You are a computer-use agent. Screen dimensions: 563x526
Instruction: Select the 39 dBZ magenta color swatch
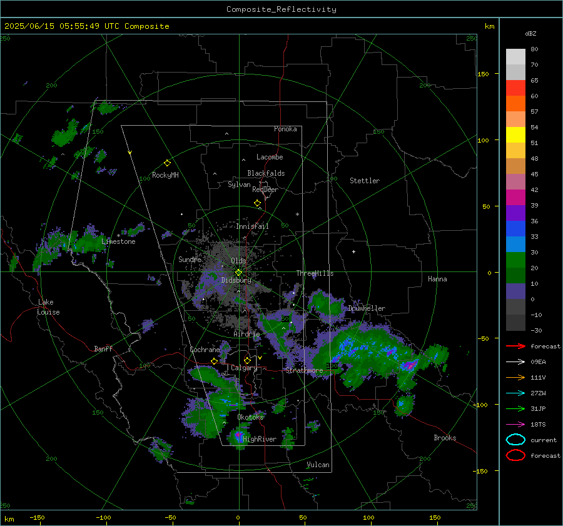coord(515,198)
